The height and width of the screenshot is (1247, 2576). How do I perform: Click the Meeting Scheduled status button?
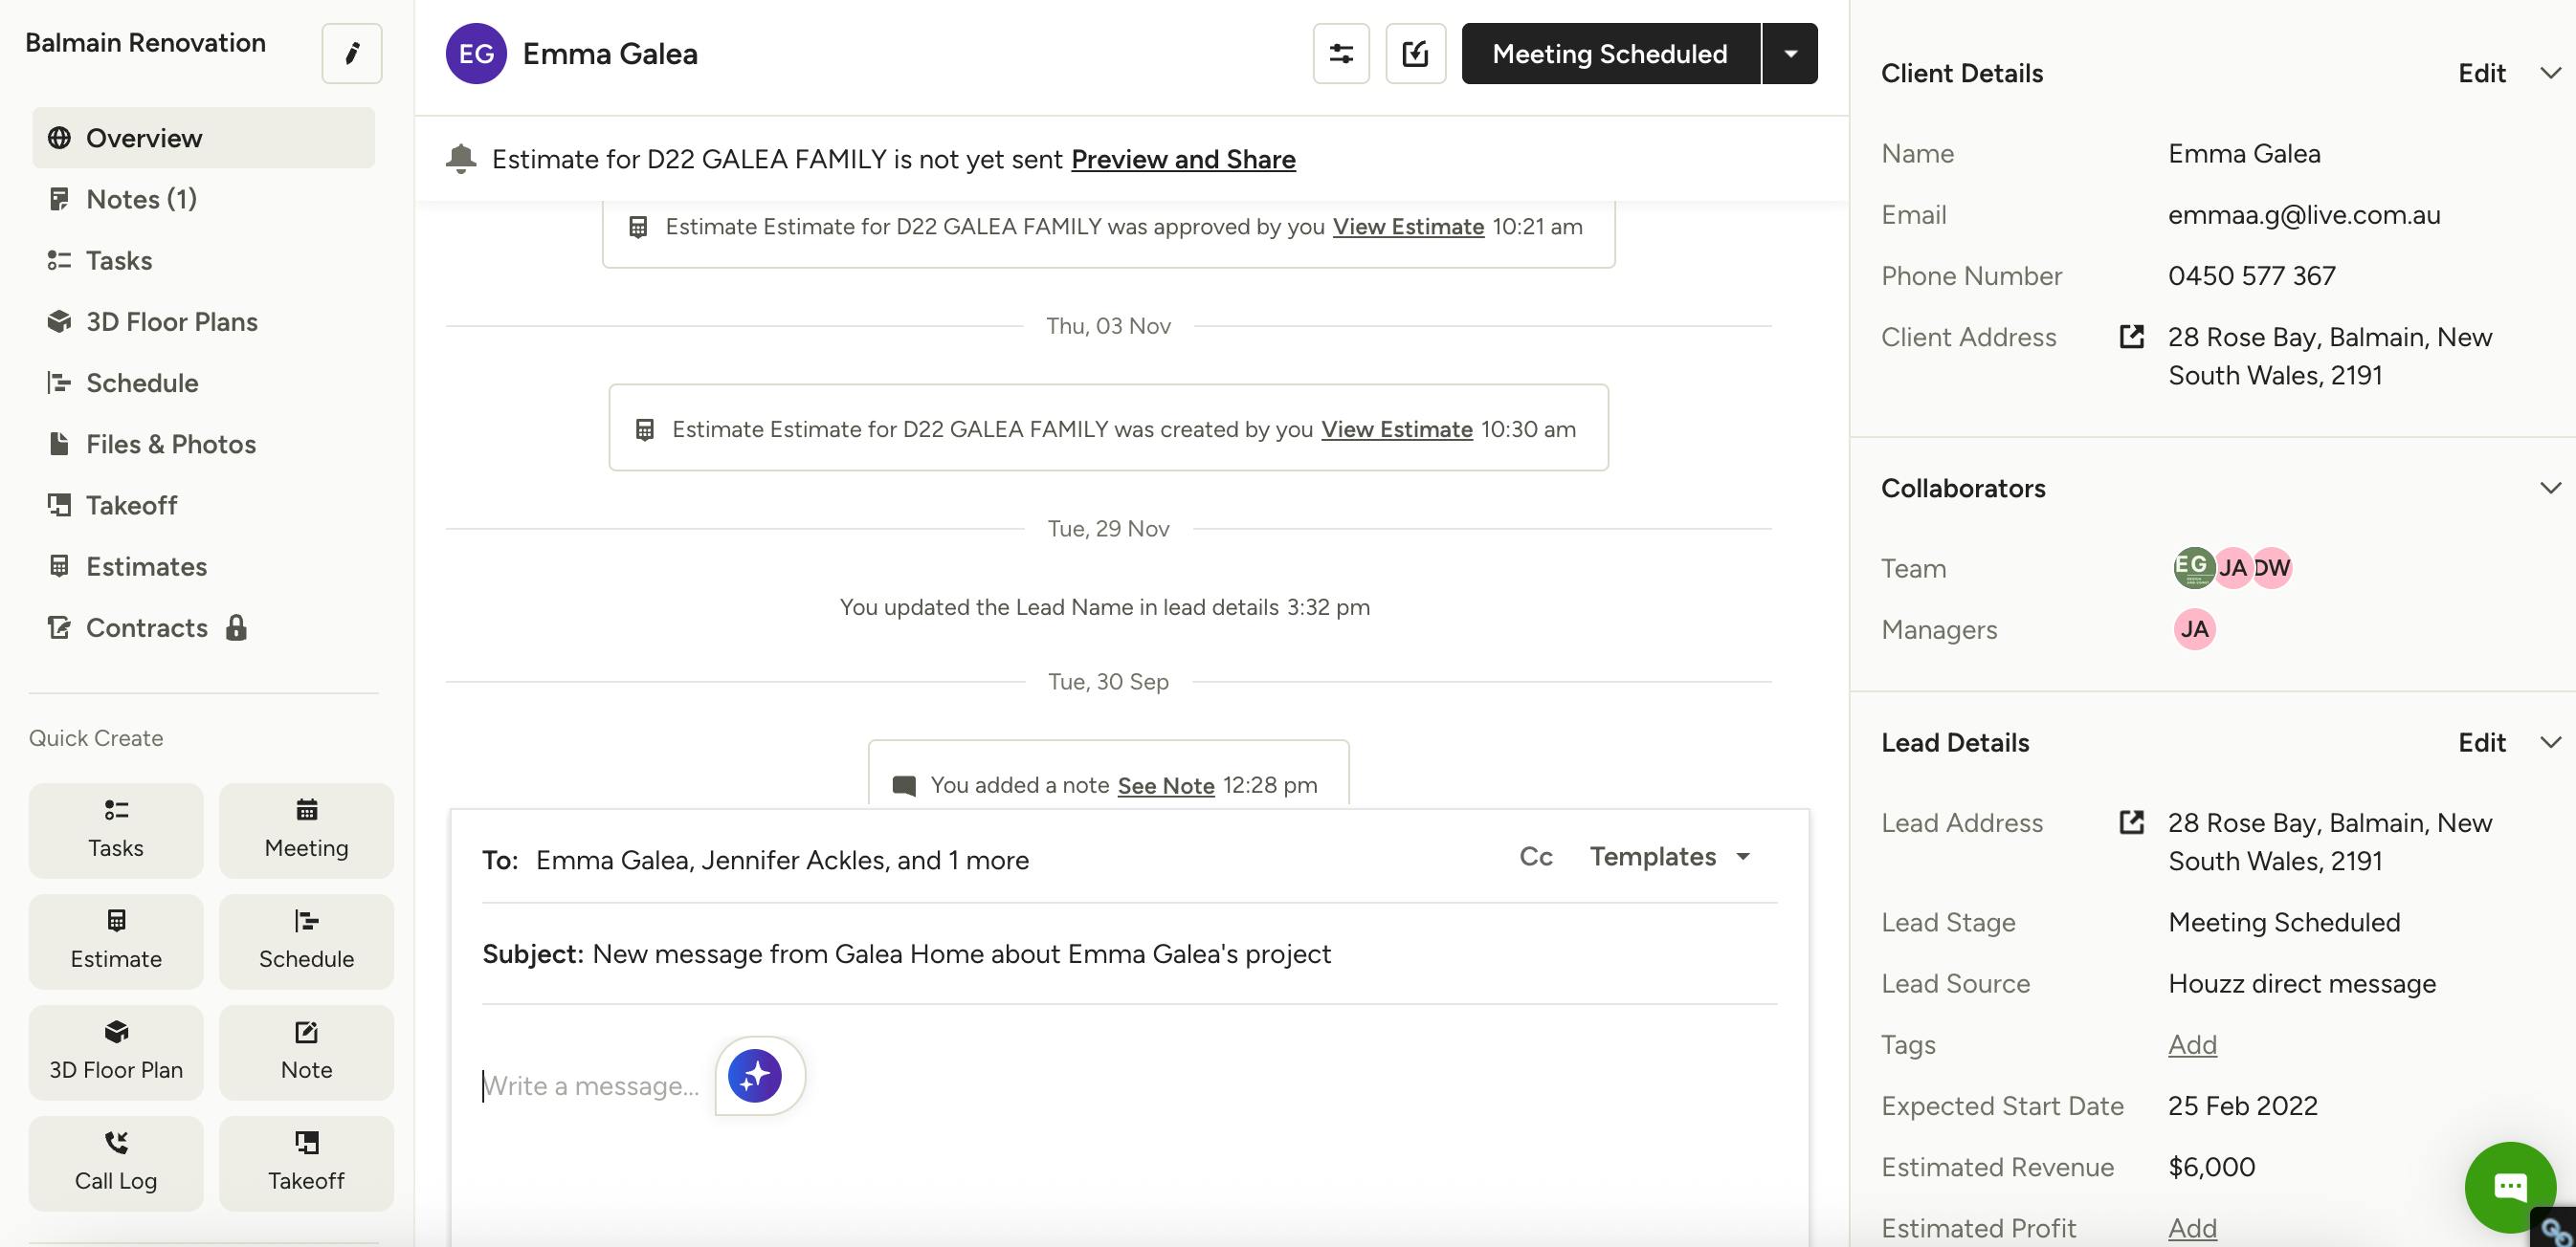[x=1610, y=54]
